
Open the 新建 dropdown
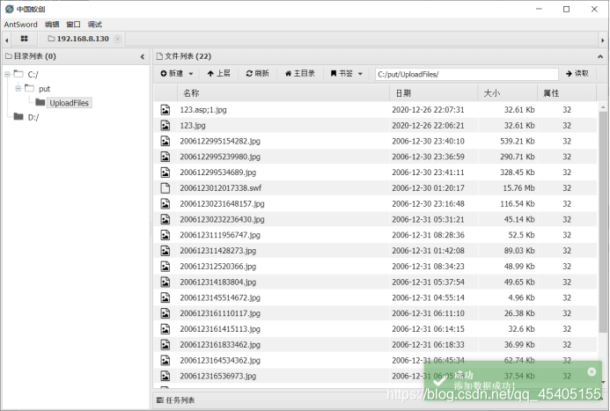[x=177, y=74]
